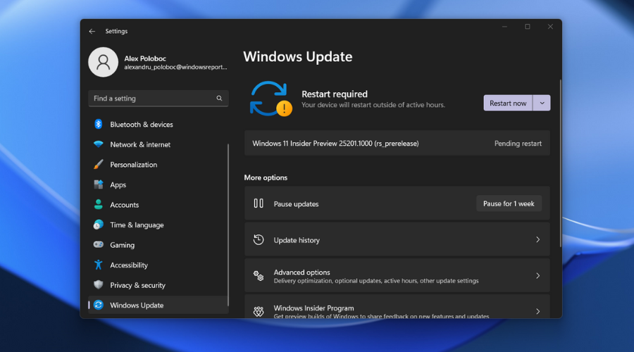Expand the Restart now dropdown arrow
This screenshot has height=352, width=634.
542,103
